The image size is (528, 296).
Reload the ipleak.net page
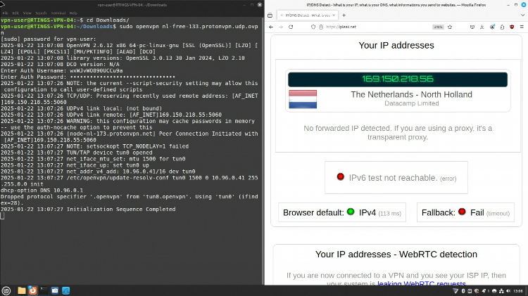[x=291, y=27]
